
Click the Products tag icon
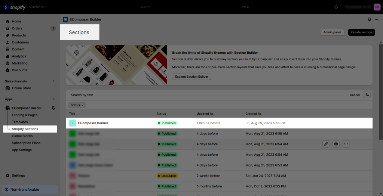[x=7, y=35]
